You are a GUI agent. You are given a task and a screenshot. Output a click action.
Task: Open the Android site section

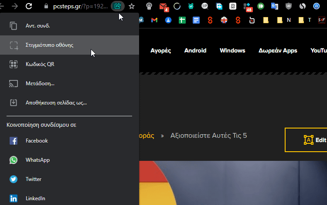[x=195, y=51]
